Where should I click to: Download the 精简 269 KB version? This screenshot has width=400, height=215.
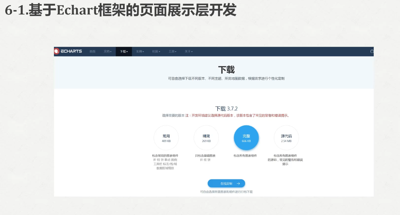tap(206, 138)
